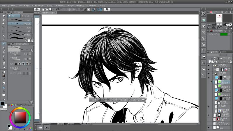The image size is (233, 131).
Task: Click the CLIP STUDIO launcher icon
Action: tap(37, 9)
